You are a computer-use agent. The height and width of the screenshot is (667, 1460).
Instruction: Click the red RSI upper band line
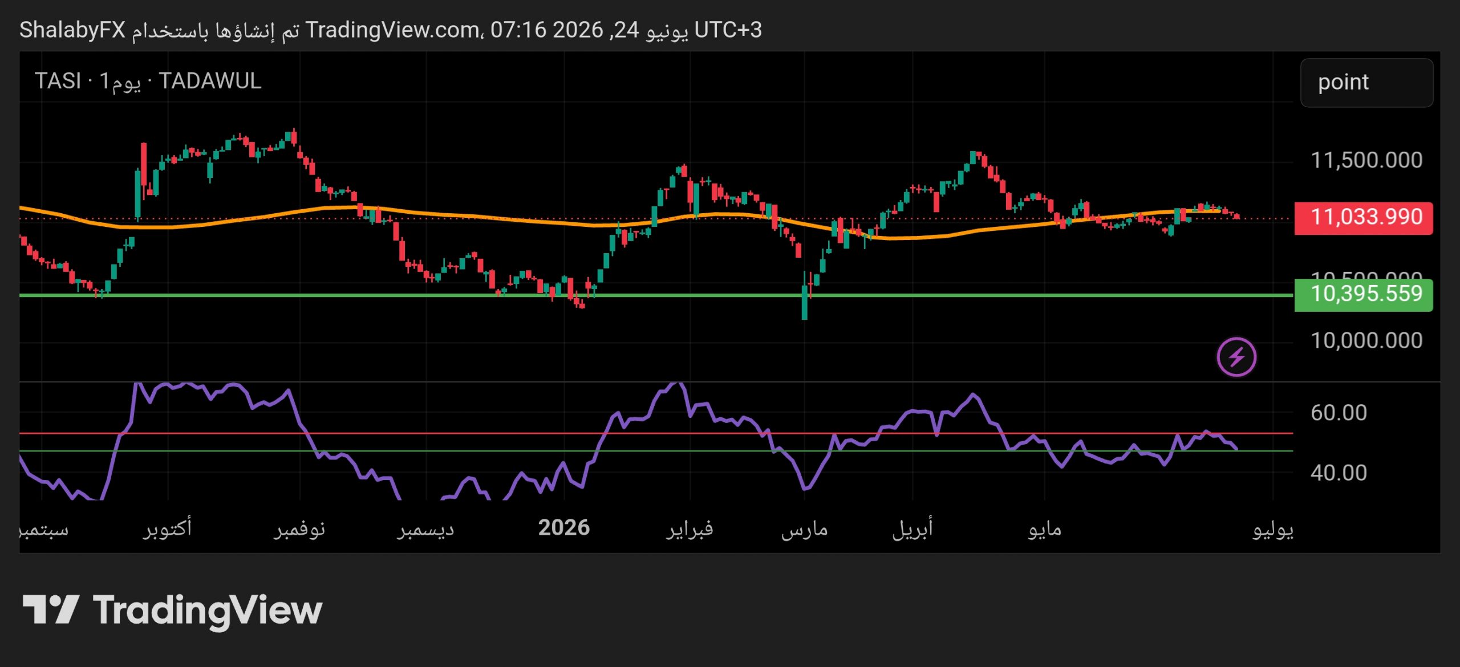656,433
